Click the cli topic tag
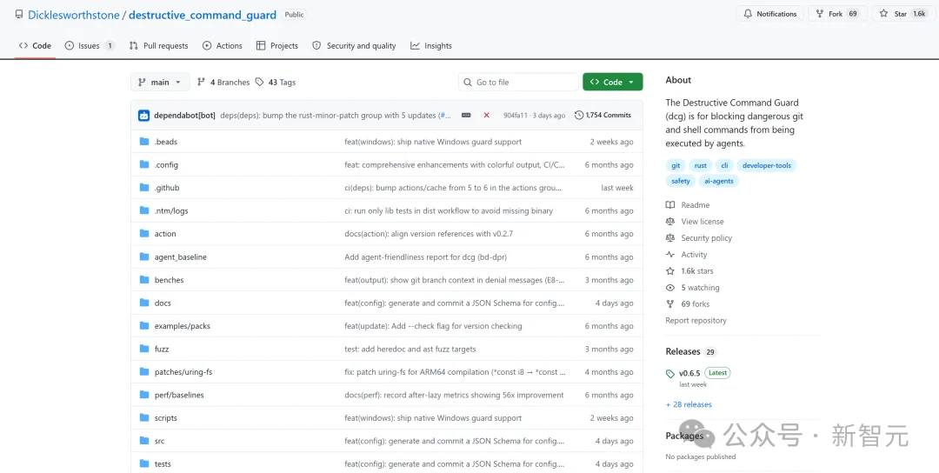This screenshot has width=939, height=473. (x=724, y=165)
